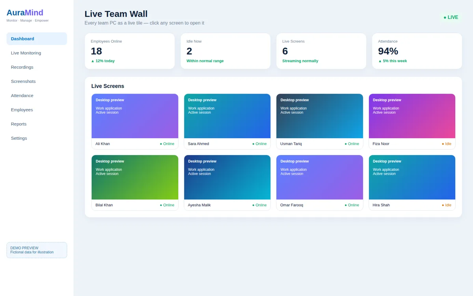The height and width of the screenshot is (296, 473).
Task: Click Fiza Noor's Idle status
Action: (446, 144)
